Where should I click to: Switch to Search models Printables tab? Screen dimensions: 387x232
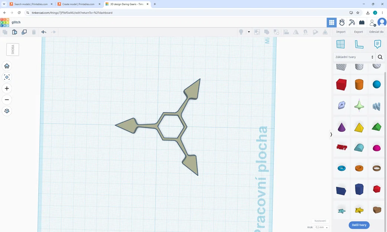click(31, 4)
